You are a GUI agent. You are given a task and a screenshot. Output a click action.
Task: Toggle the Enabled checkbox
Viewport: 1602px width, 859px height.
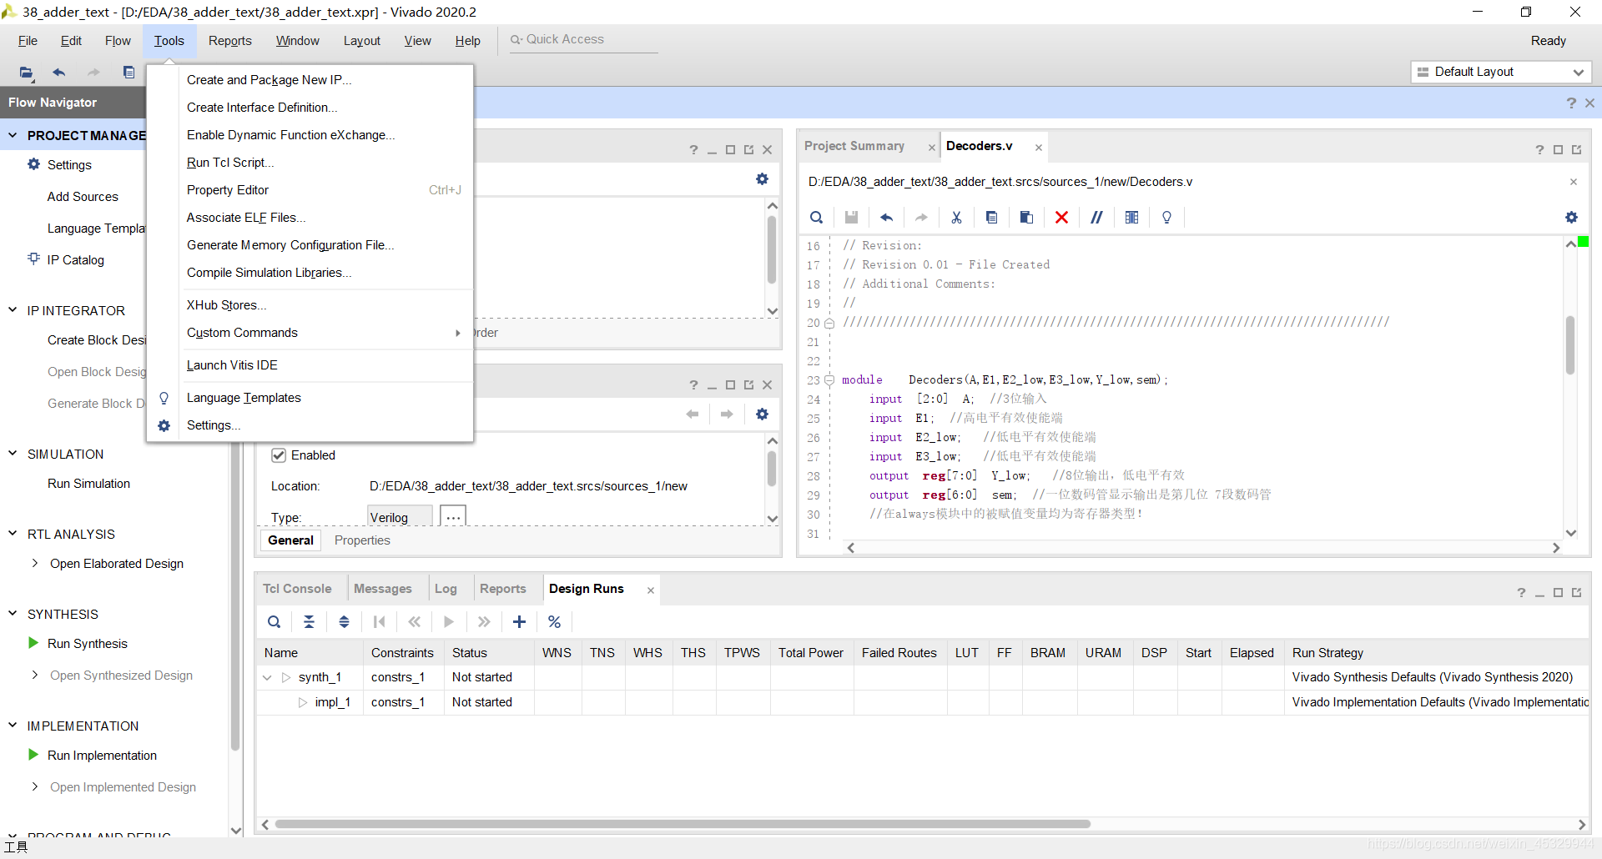(x=279, y=455)
